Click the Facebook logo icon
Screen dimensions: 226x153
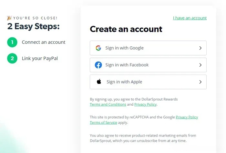tap(98, 65)
